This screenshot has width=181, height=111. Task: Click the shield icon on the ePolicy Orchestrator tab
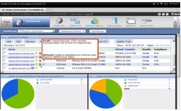pos(3,10)
